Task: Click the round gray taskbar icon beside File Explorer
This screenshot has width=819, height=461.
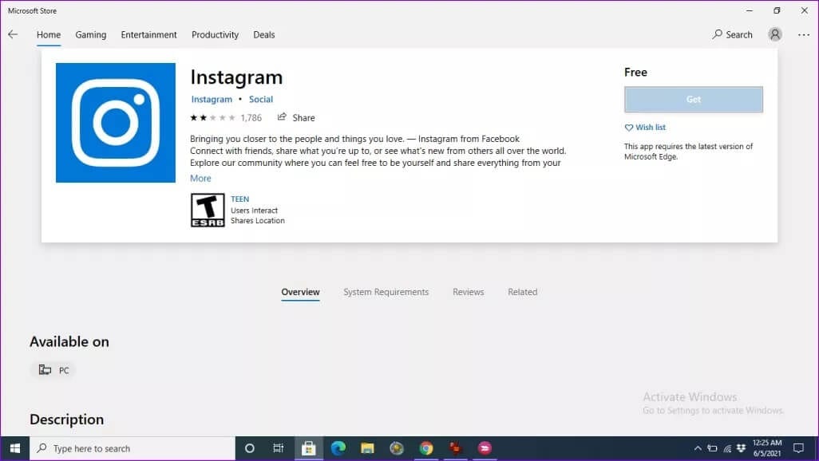Action: [397, 448]
